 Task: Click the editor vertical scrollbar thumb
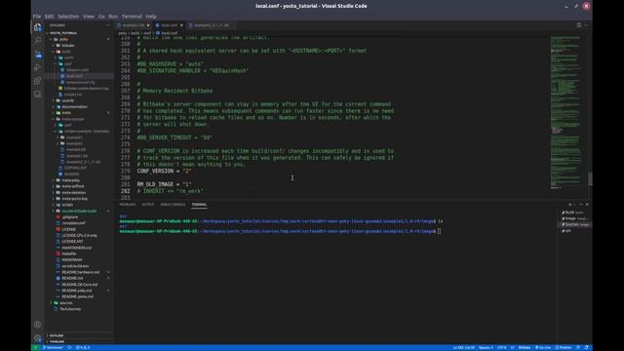click(590, 179)
